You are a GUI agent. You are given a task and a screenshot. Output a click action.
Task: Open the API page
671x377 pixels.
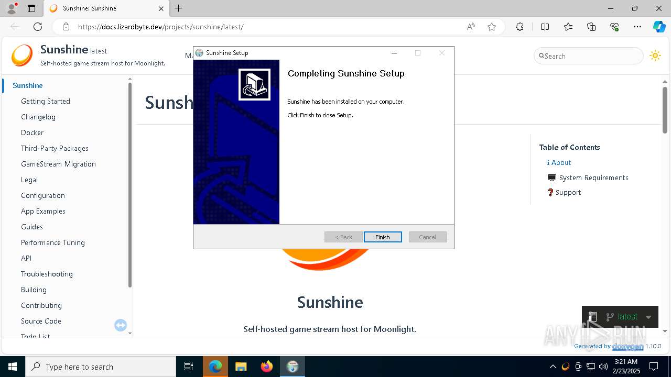pos(26,258)
